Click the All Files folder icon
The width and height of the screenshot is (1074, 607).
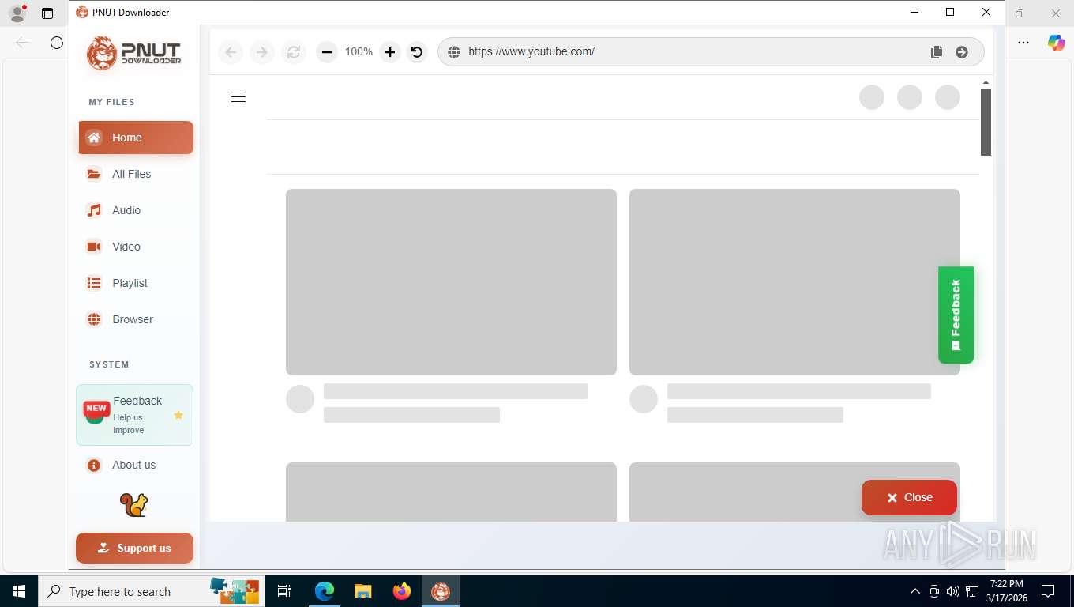click(94, 174)
